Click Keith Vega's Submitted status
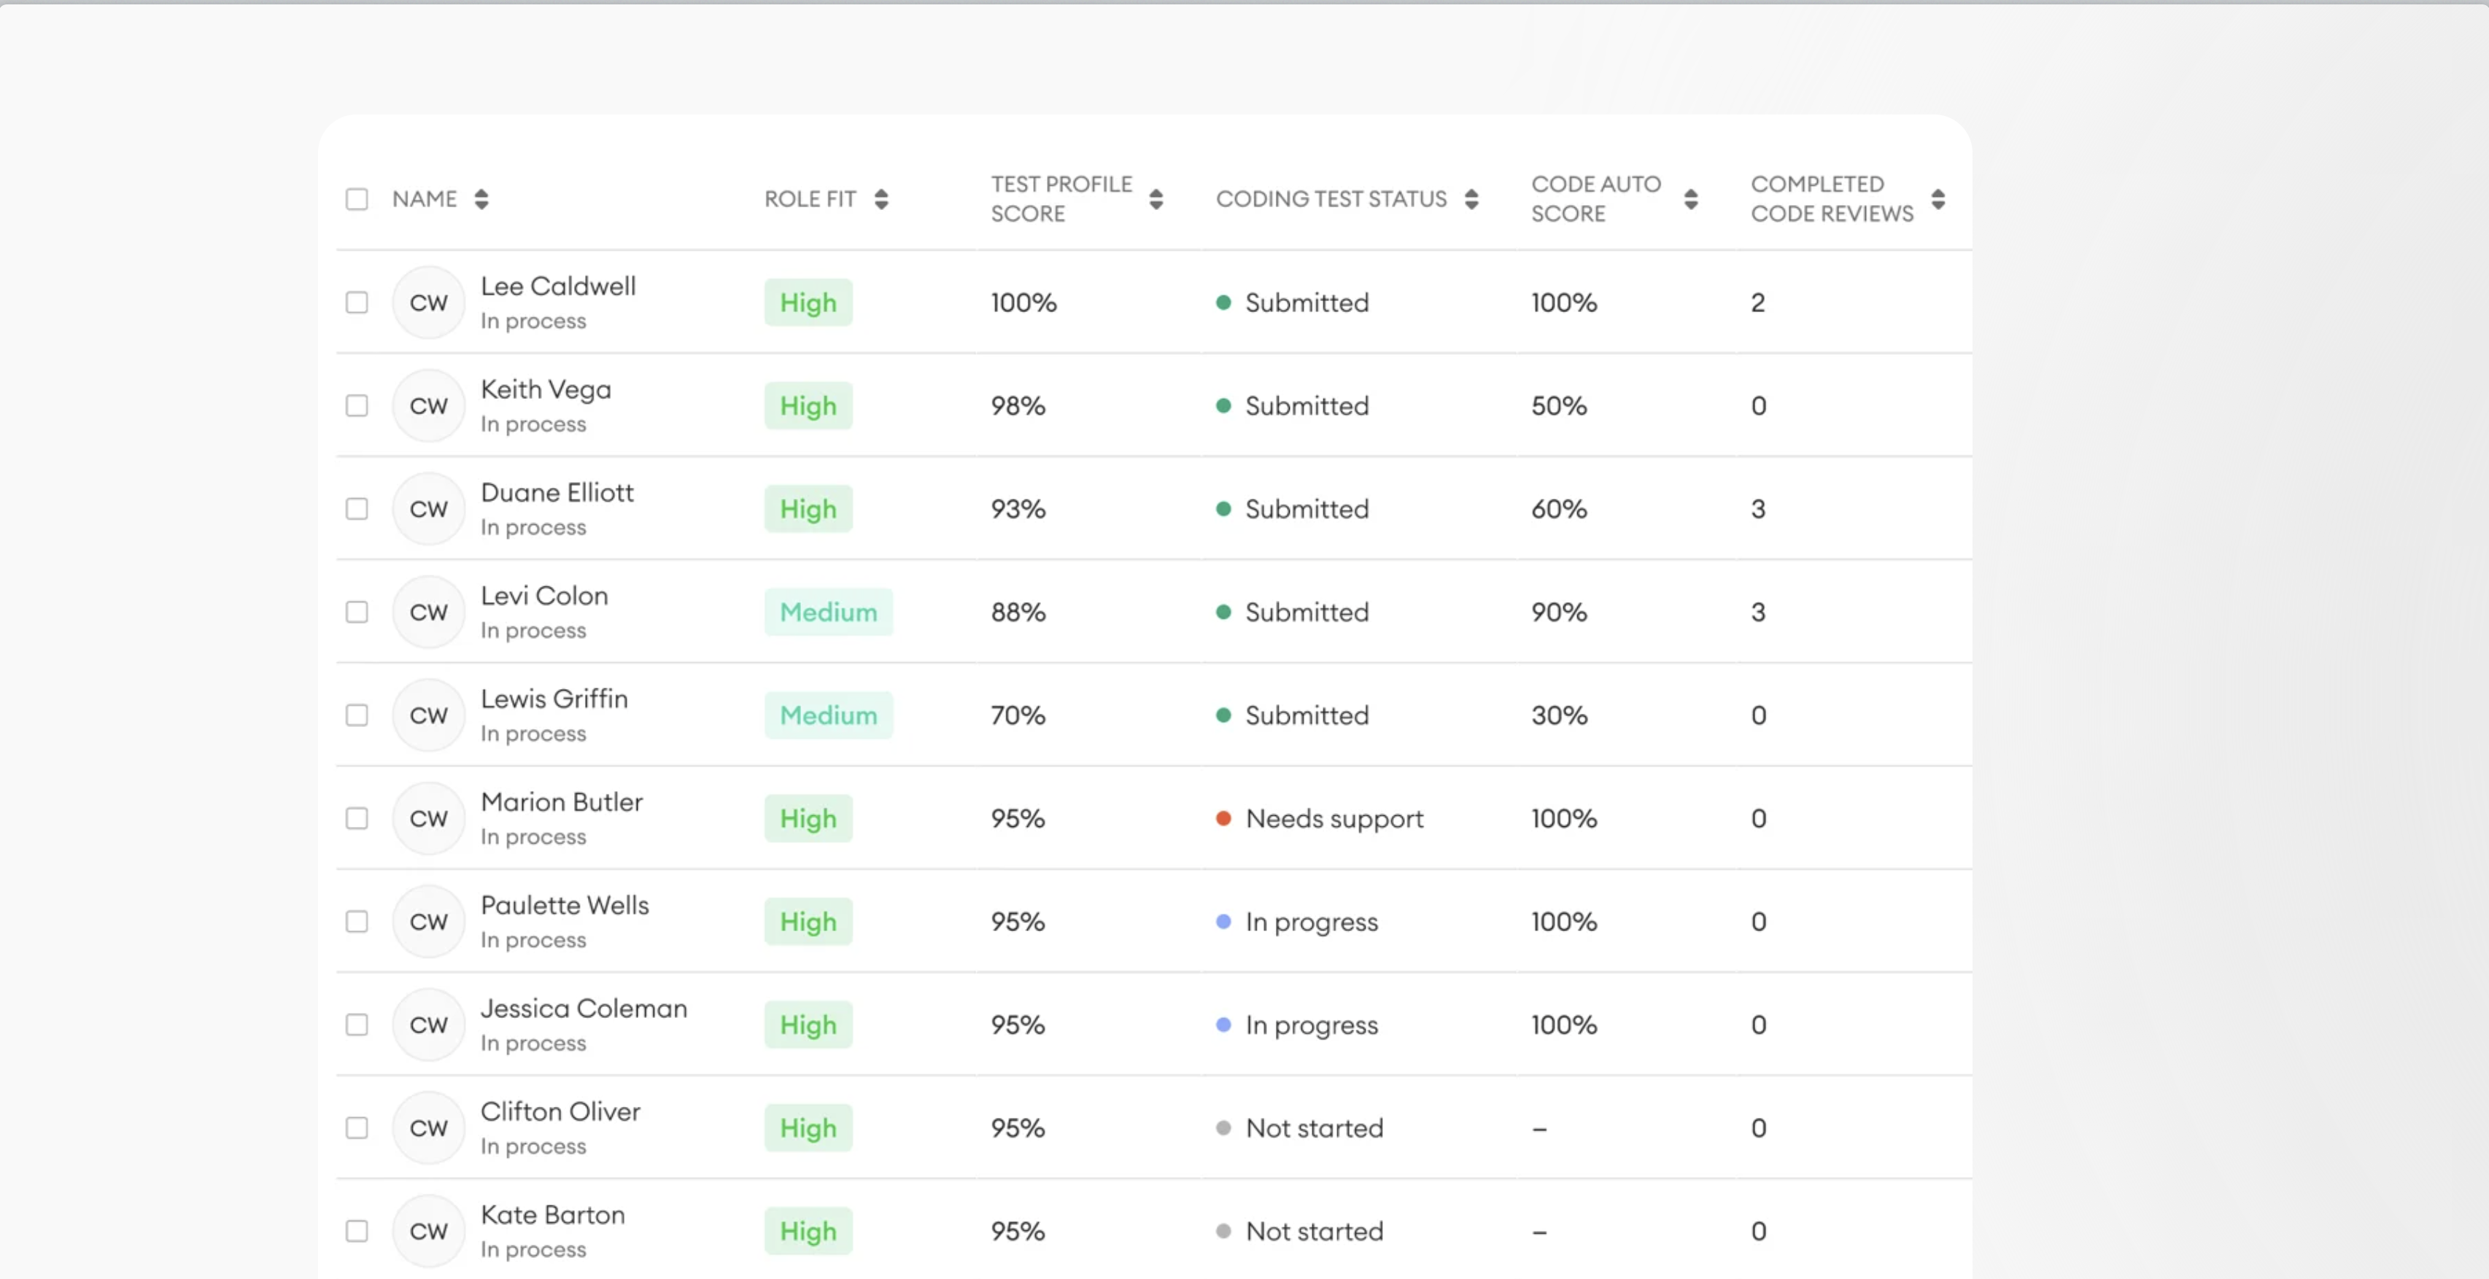This screenshot has width=2489, height=1279. (x=1292, y=405)
